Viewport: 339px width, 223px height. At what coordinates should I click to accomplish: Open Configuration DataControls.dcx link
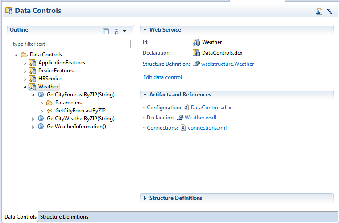tap(211, 108)
